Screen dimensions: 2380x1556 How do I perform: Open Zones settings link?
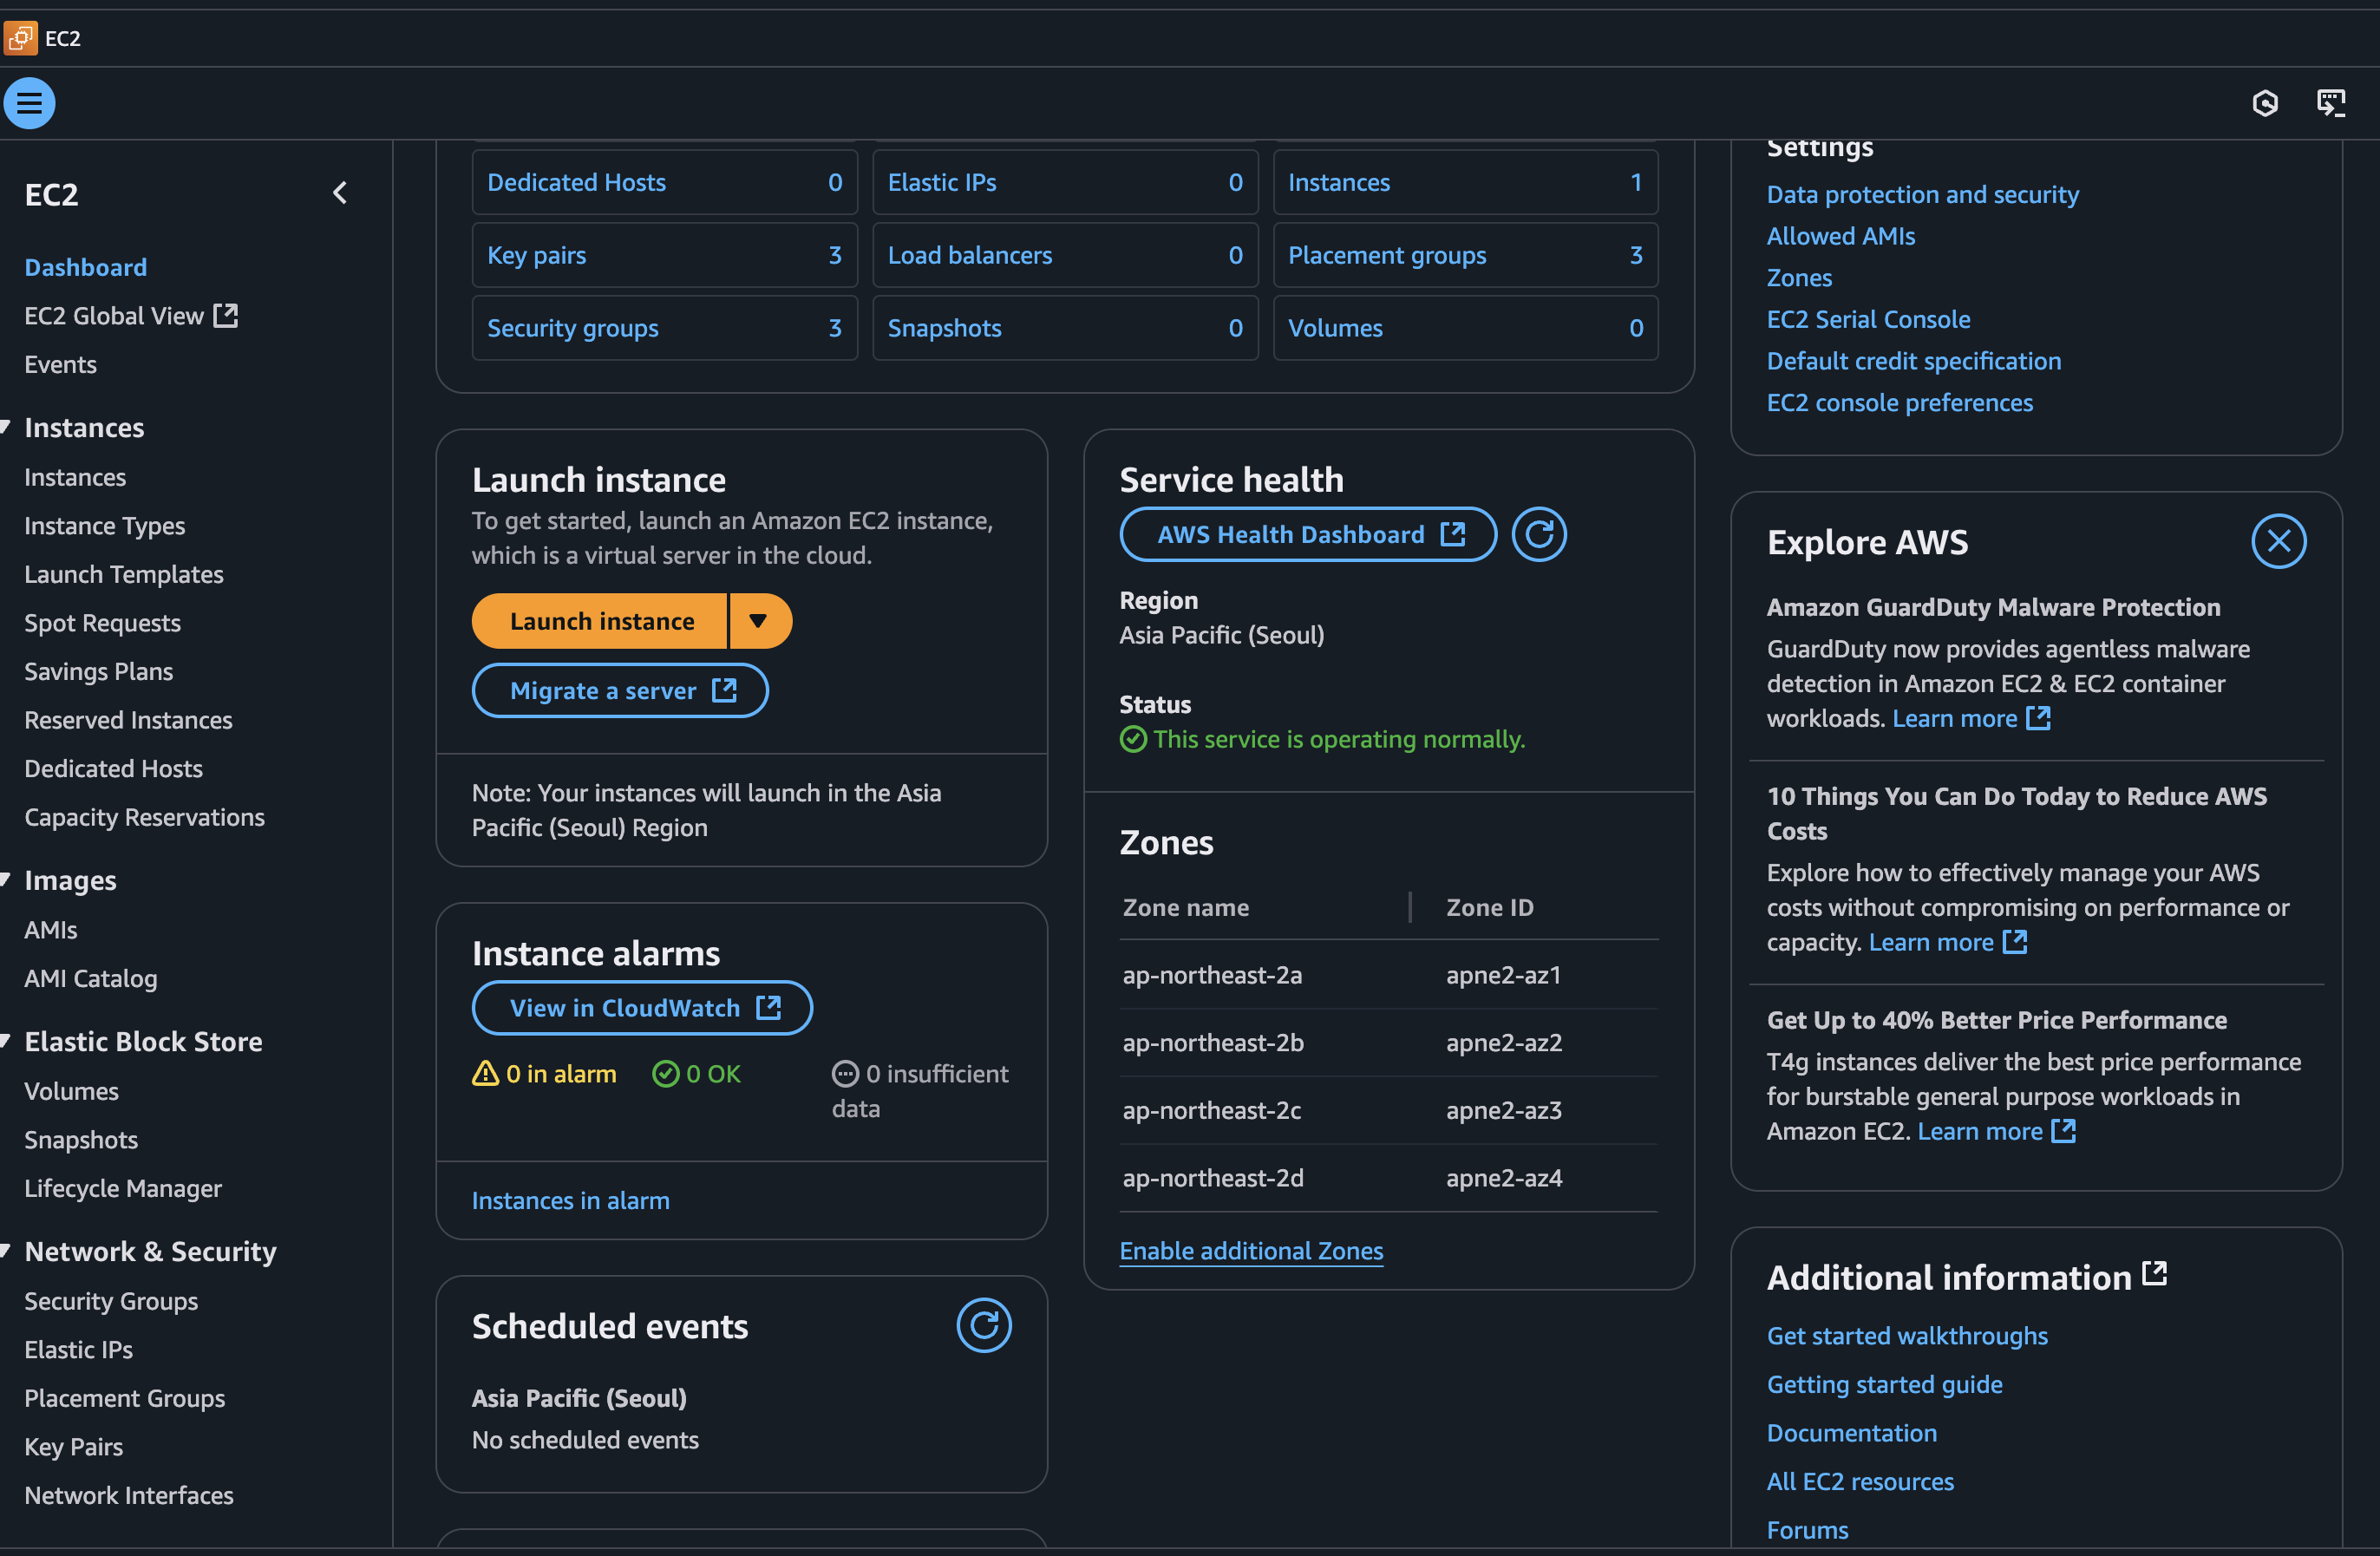coord(1799,277)
